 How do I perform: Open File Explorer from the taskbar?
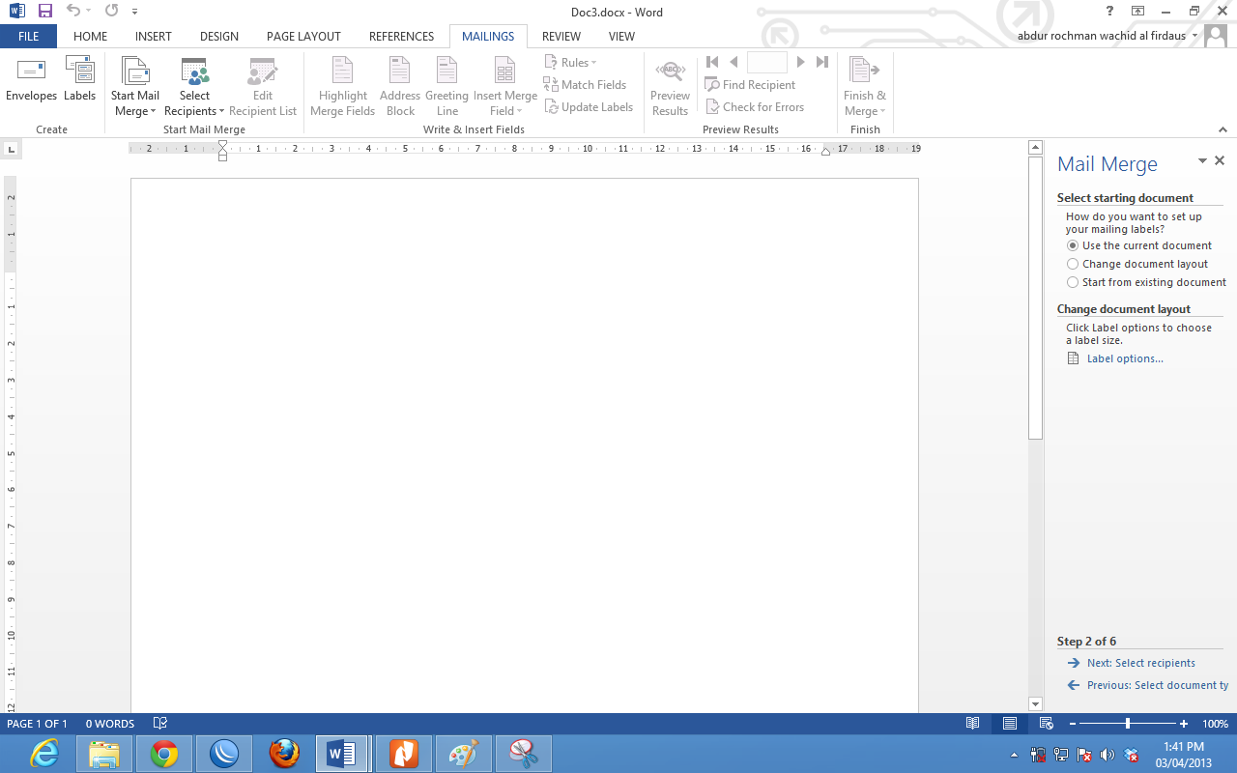click(x=104, y=754)
